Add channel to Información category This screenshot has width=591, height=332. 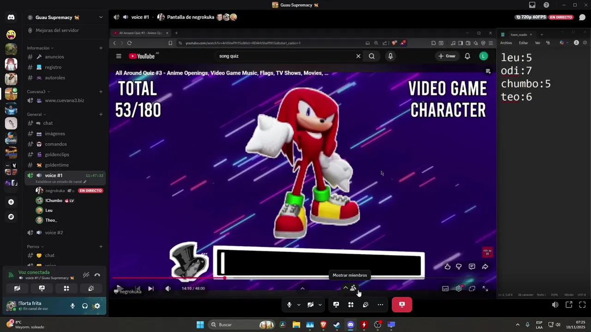click(101, 48)
